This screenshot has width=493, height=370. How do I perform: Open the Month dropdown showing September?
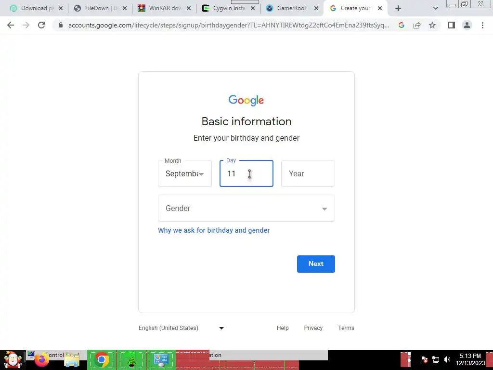185,173
